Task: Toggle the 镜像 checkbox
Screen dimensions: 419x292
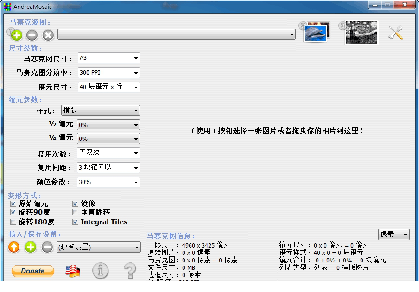Action: pyautogui.click(x=76, y=203)
